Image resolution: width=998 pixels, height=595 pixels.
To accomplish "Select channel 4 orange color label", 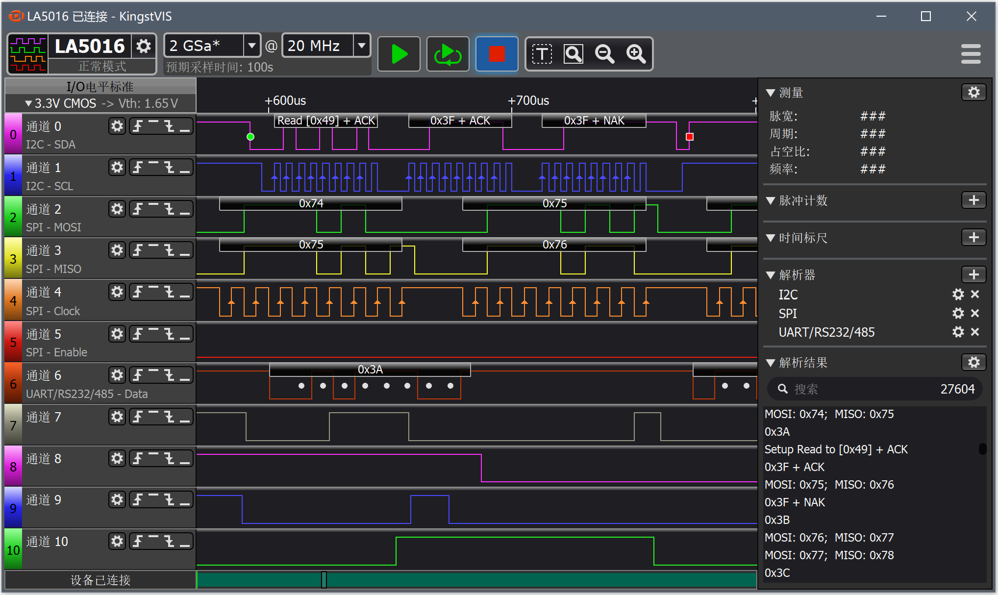I will click(x=13, y=300).
